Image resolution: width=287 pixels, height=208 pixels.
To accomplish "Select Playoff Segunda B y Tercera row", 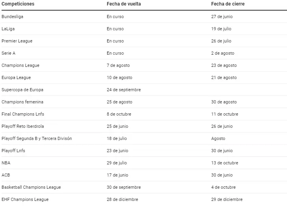I will 37,138.
